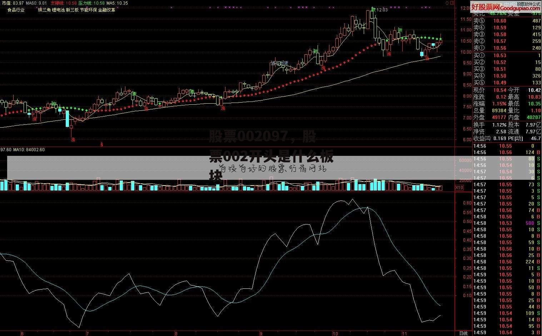Select the 卖③ 10.58 ask row
The height and width of the screenshot is (336, 542).
[507, 34]
